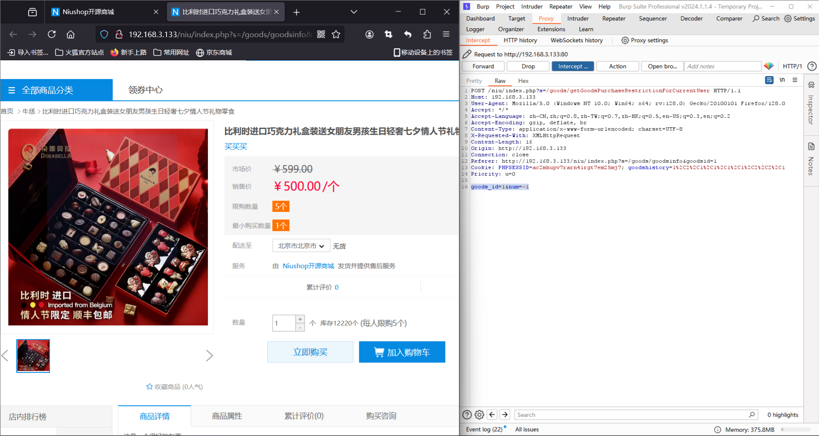Bookmark this page with star icon
Viewport: 819px width, 436px height.
coord(336,34)
